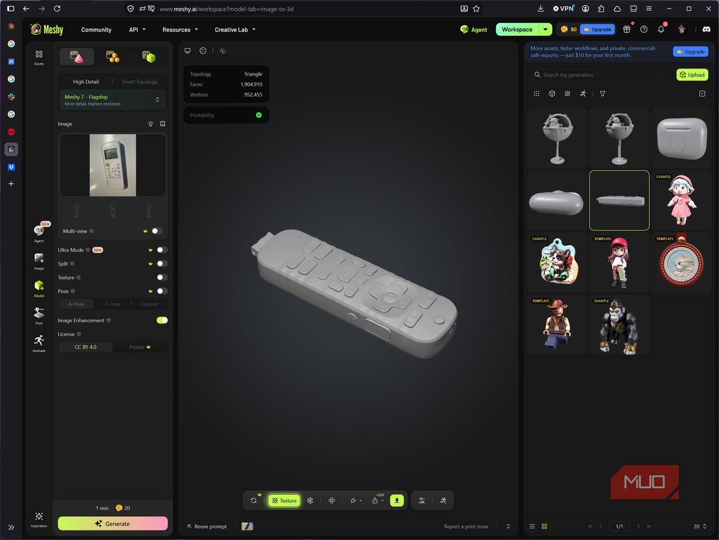The width and height of the screenshot is (719, 540).
Task: Click the image lighting bulb icon
Action: point(150,124)
